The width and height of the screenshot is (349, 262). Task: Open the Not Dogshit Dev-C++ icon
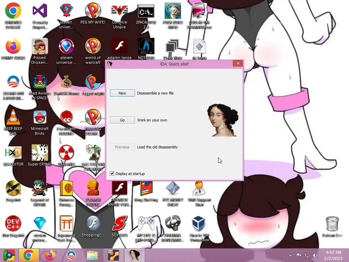[x=13, y=226]
